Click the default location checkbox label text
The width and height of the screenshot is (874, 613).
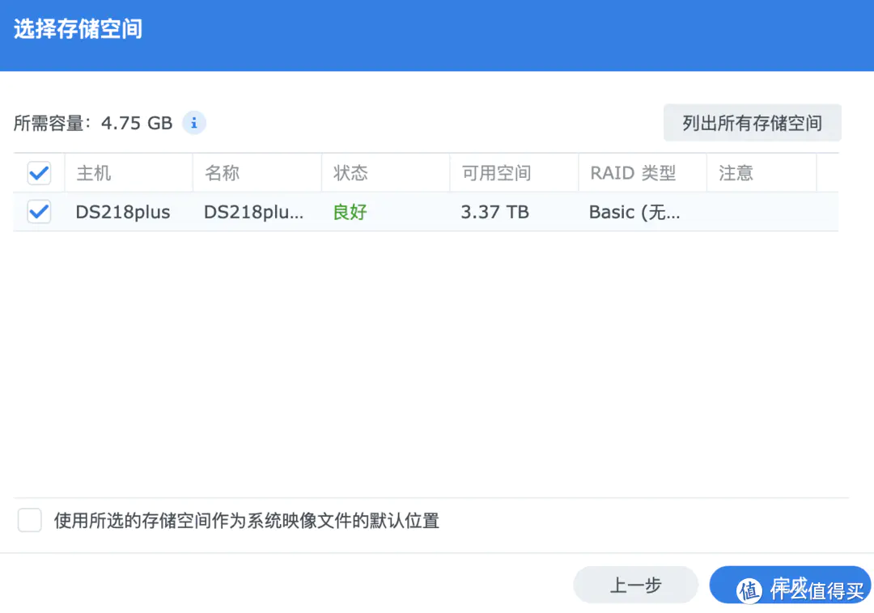(x=246, y=520)
